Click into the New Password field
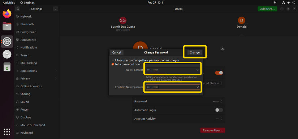298x139 pixels. 173,70
